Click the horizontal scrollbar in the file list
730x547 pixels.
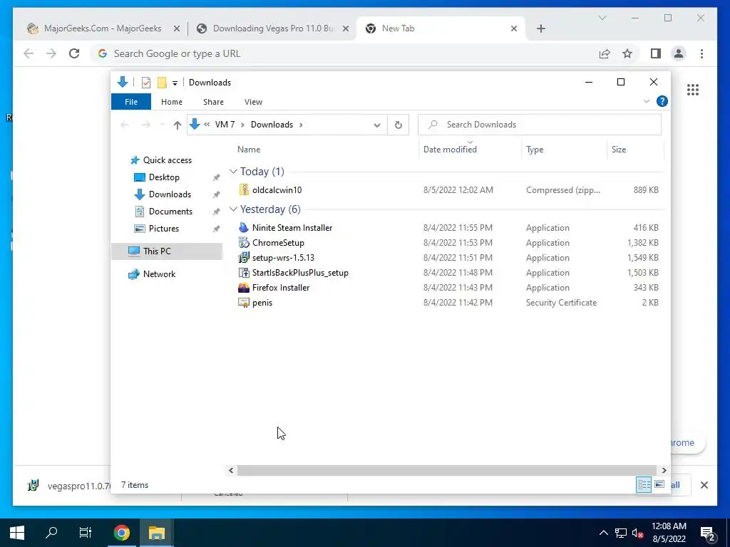tap(446, 470)
